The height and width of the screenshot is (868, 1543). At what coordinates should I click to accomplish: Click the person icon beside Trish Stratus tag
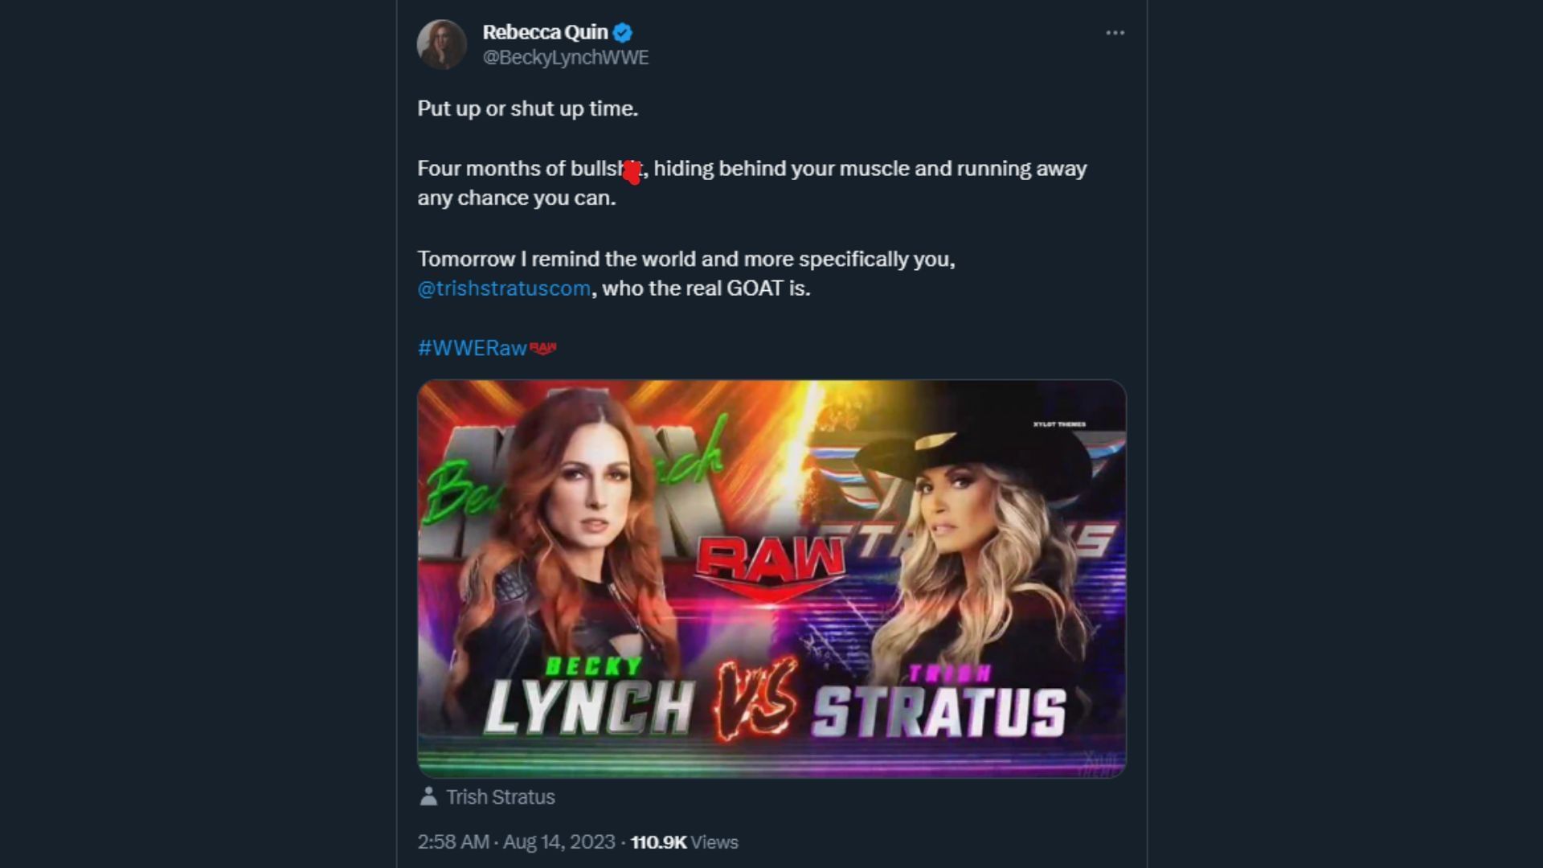point(428,796)
